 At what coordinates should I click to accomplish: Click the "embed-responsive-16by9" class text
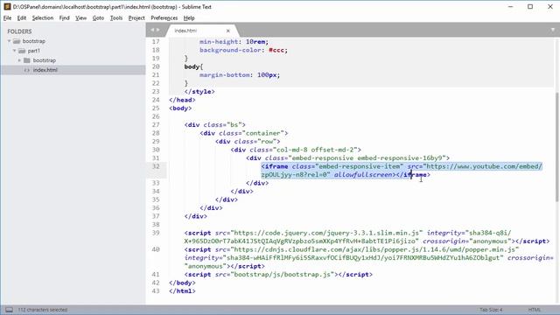(401, 157)
